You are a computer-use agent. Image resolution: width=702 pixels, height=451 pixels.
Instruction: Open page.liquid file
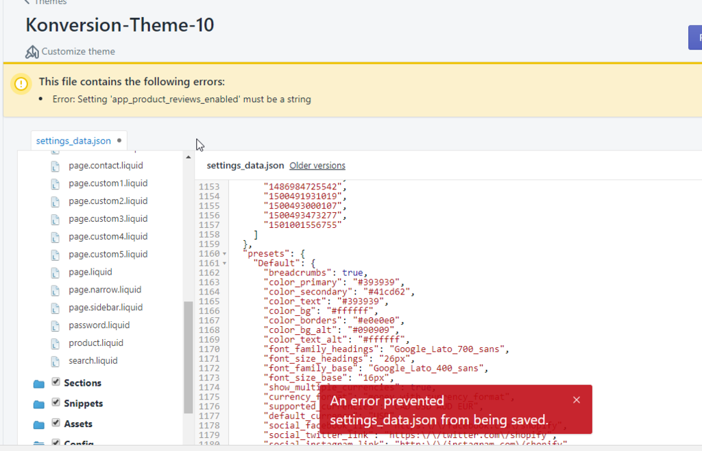click(90, 272)
